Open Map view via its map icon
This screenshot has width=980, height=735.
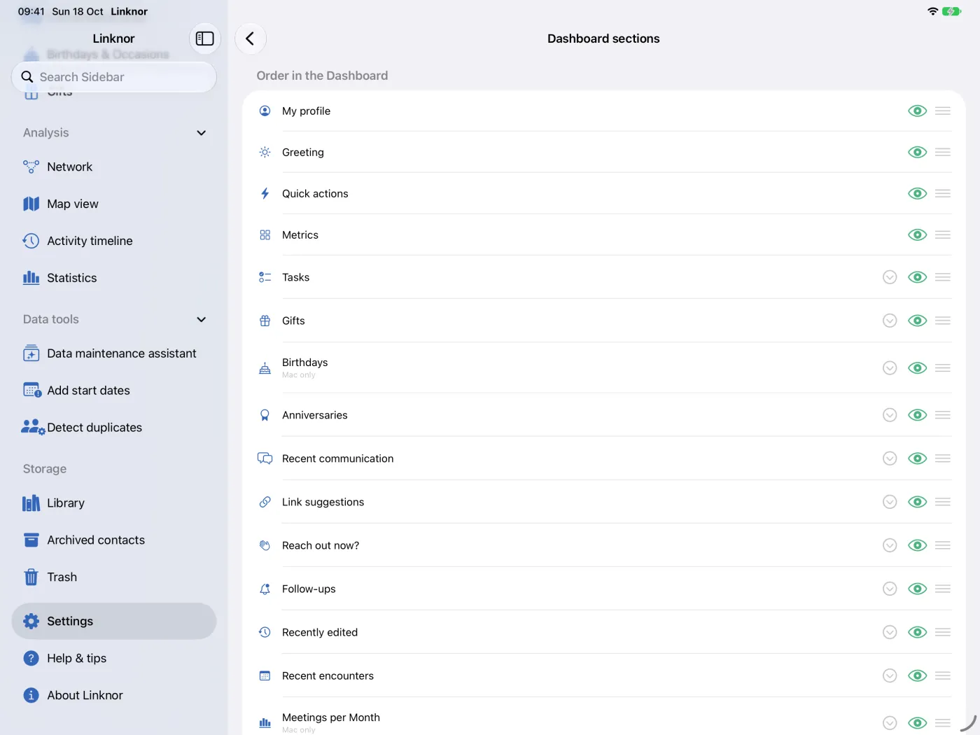pyautogui.click(x=31, y=204)
